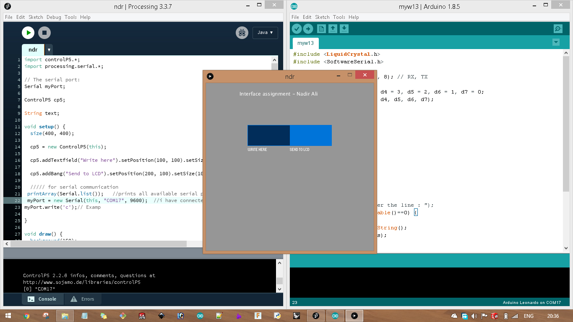Open the Arduino Serial Monitor
The width and height of the screenshot is (573, 322).
(x=558, y=29)
